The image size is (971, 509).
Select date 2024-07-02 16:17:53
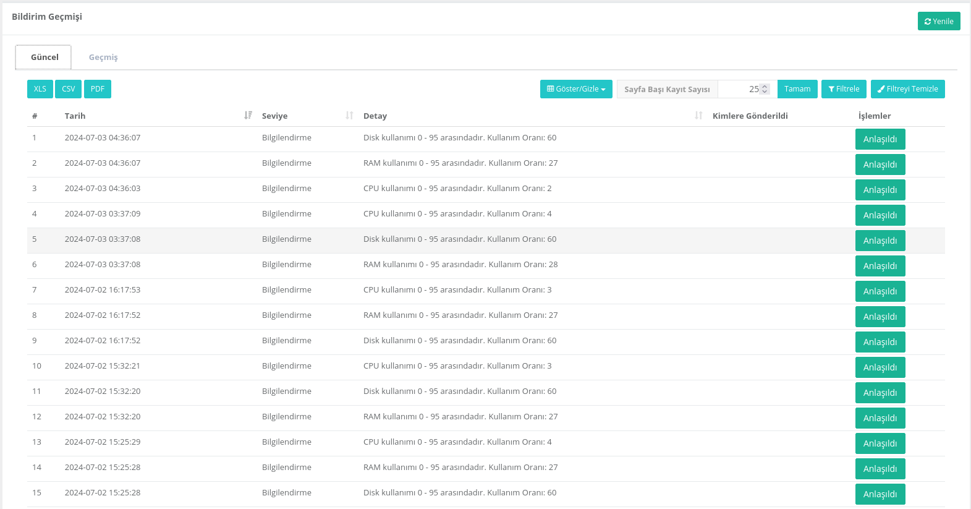[x=103, y=290]
